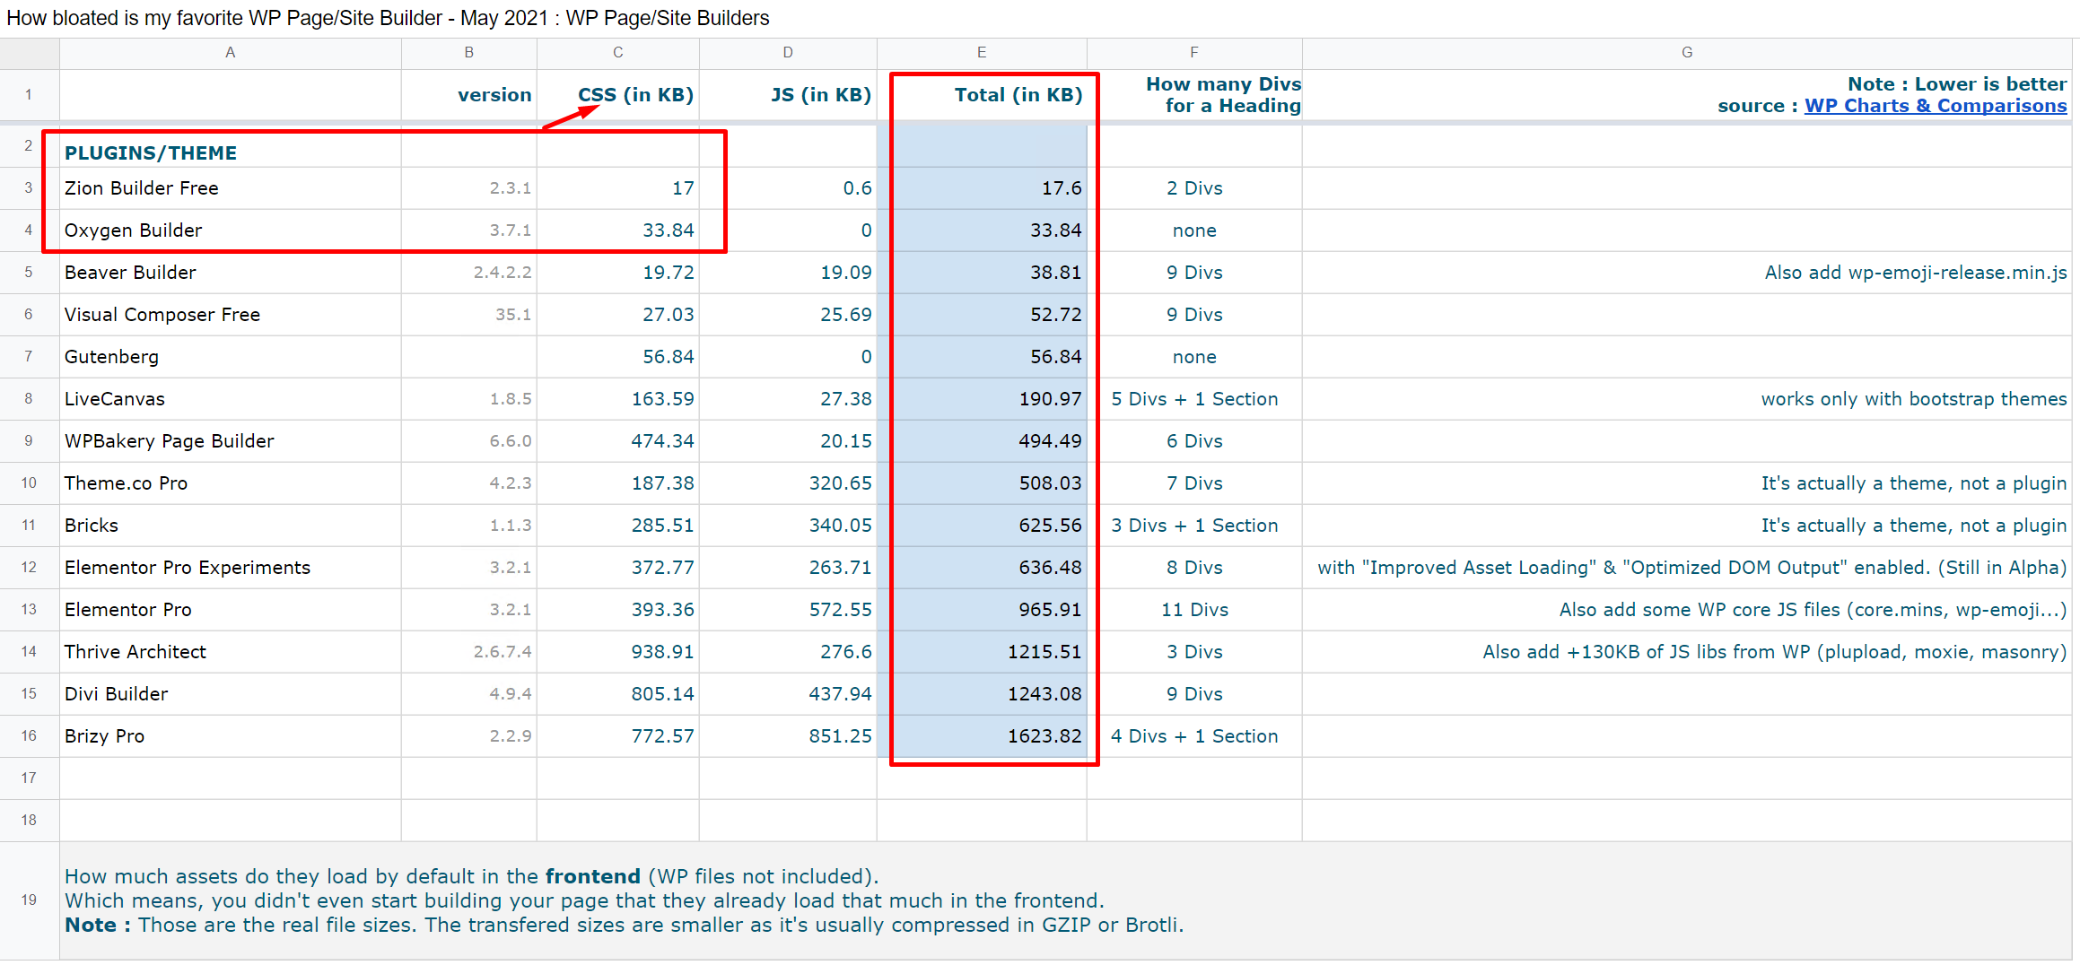Viewport: 2080px width, 965px height.
Task: Click the "Improved Asset Loading" note cell
Action: (1687, 568)
